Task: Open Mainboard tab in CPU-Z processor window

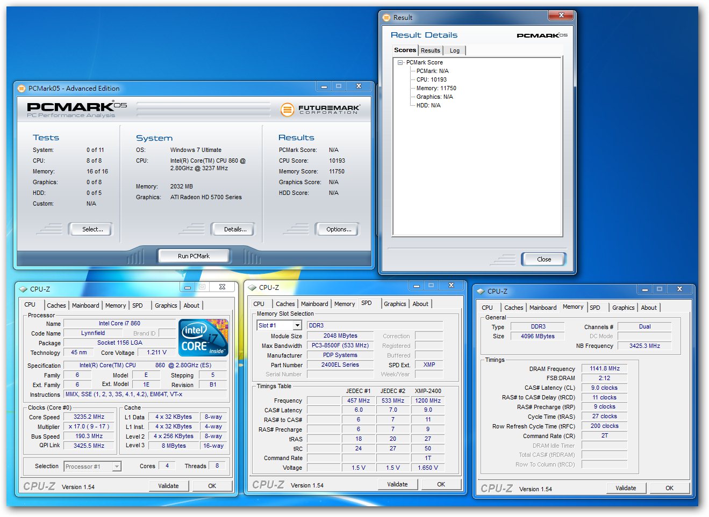Action: [85, 305]
